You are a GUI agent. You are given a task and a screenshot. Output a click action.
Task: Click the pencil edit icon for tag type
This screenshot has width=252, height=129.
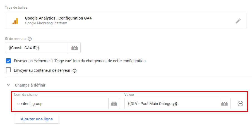point(238,21)
